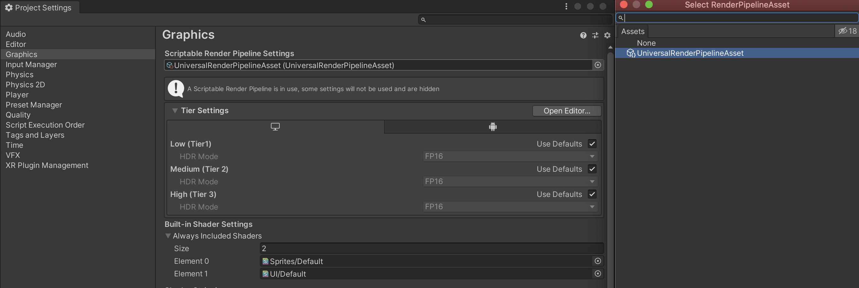Click the warning exclamation icon
This screenshot has width=859, height=288.
point(176,89)
